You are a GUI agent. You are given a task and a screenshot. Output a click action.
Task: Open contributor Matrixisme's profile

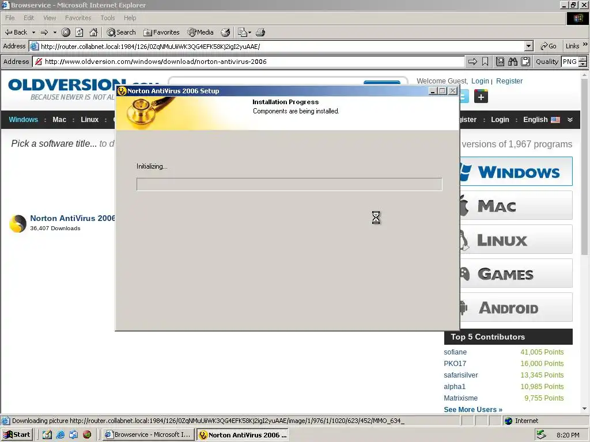click(460, 398)
